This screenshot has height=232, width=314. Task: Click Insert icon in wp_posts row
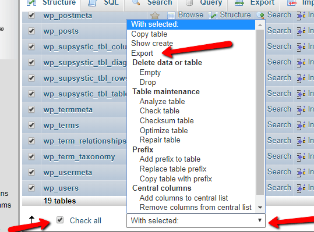[x=301, y=31]
